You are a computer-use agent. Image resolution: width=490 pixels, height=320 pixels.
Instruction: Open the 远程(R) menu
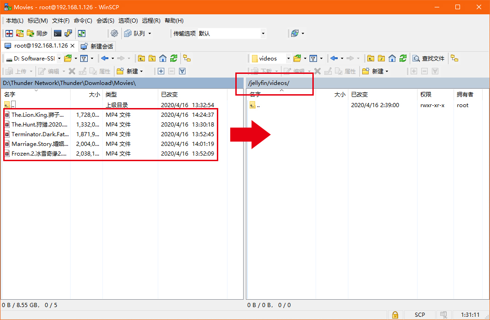[151, 21]
